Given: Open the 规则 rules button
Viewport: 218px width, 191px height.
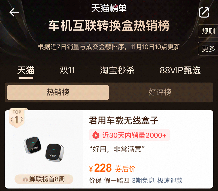Looking at the screenshot, I should coord(208,31).
